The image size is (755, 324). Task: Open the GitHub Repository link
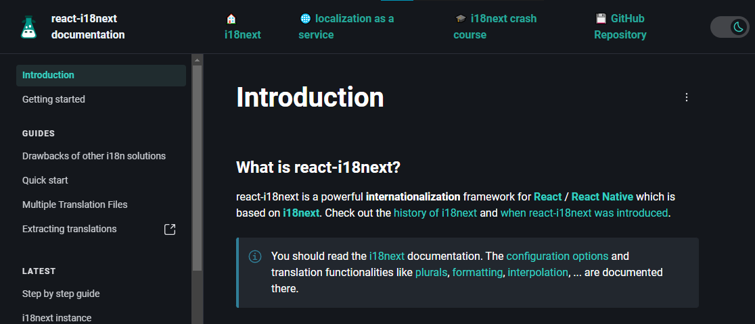click(x=620, y=27)
